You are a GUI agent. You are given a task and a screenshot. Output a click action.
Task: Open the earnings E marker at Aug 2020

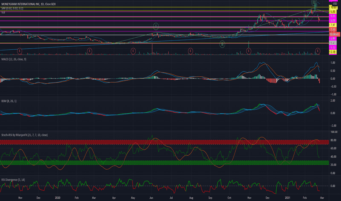click(191, 51)
